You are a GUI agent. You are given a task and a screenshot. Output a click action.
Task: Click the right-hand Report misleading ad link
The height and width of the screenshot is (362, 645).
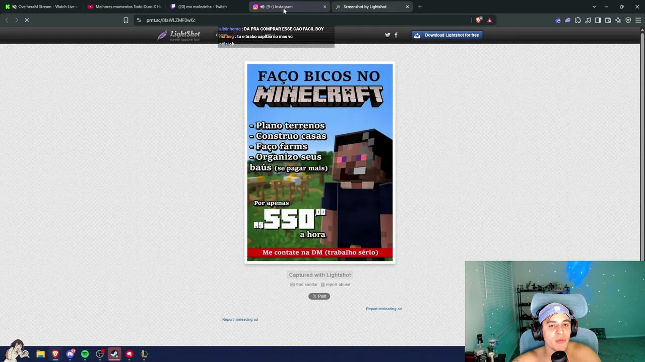click(x=383, y=309)
